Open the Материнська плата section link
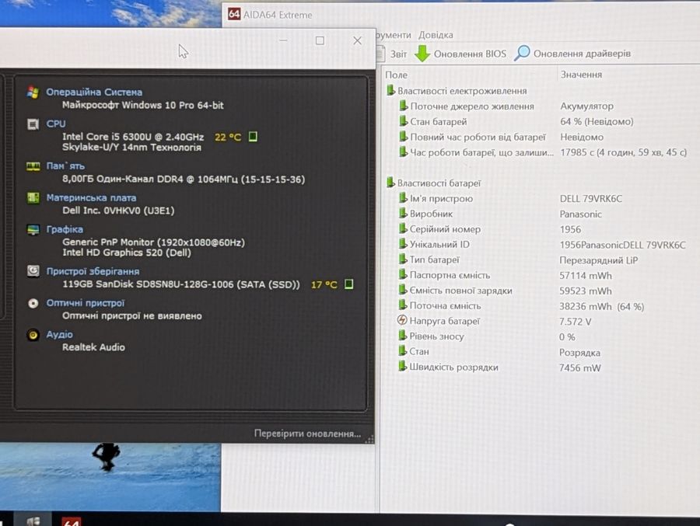Screen dimensions: 700x526 click(91, 197)
